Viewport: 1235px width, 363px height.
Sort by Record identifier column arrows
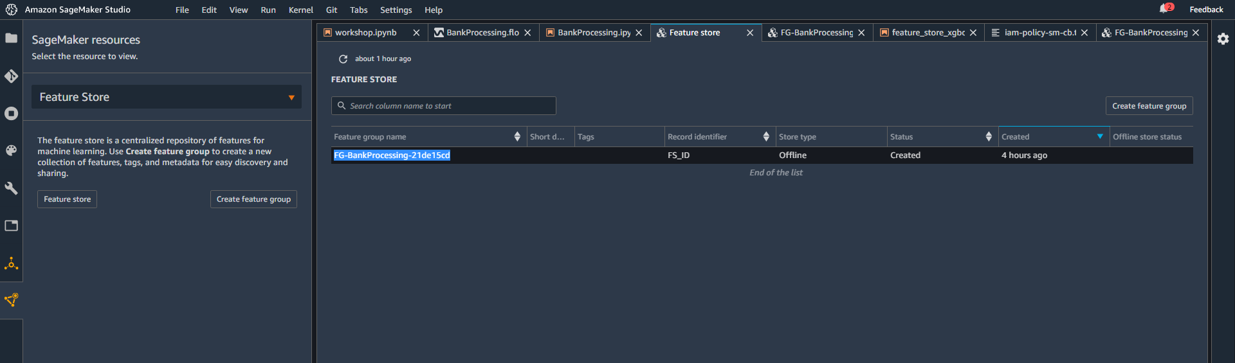(x=766, y=136)
